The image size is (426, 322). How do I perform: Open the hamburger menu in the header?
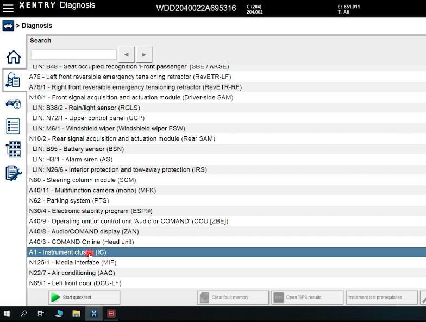coord(8,8)
